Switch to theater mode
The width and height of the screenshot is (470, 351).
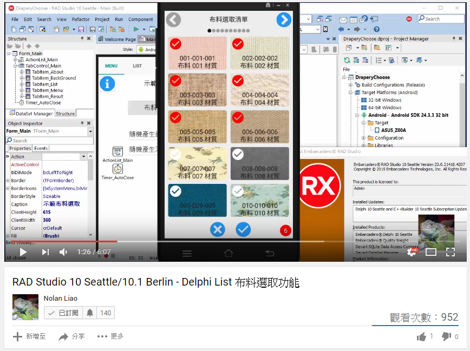tap(431, 252)
